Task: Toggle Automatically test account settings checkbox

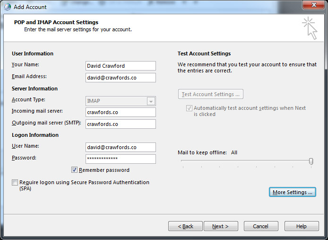Action: 189,108
